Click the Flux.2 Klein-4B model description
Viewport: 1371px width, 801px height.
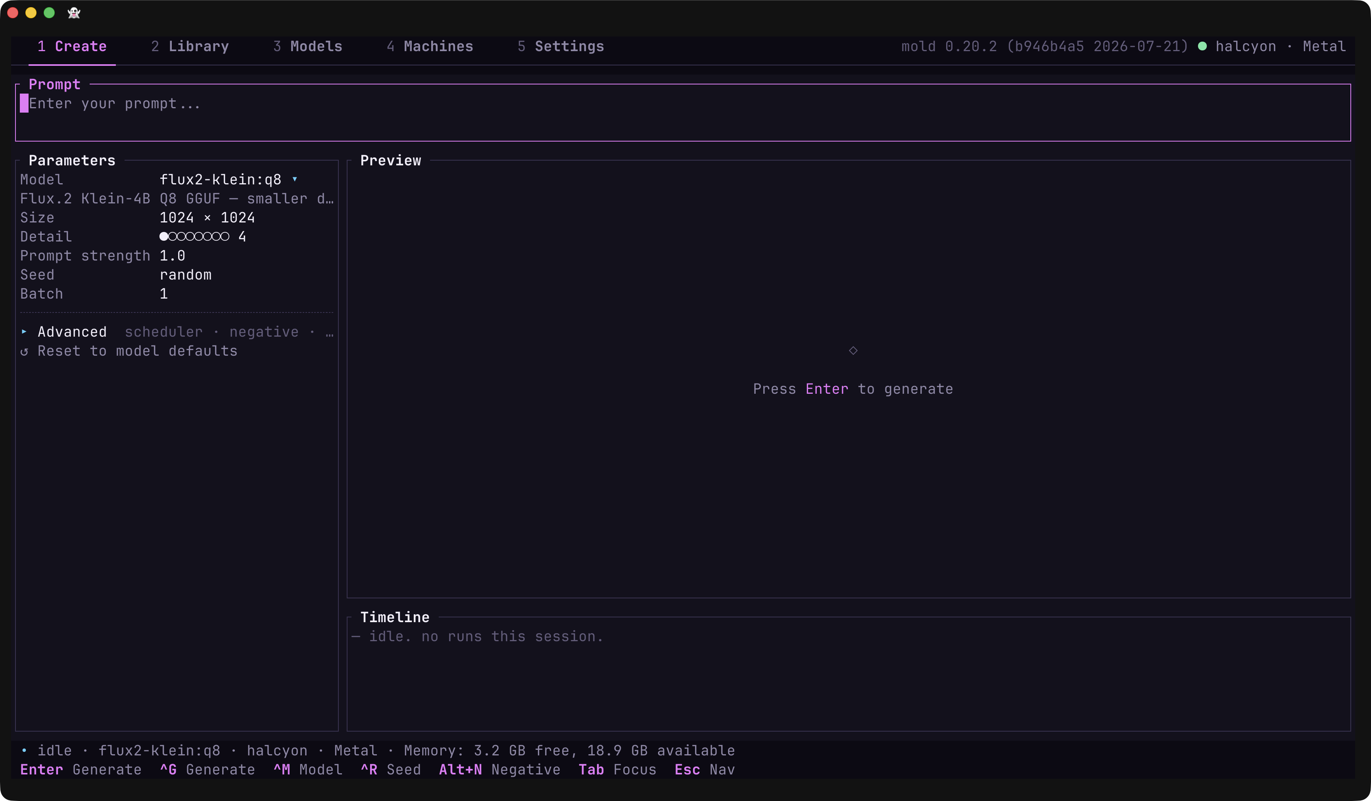click(x=177, y=199)
